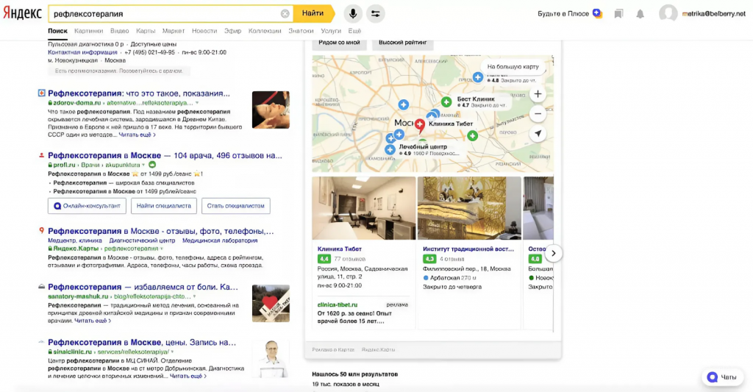The height and width of the screenshot is (392, 753).
Task: Expand profi.ru result URL menu arrow
Action: (x=143, y=165)
